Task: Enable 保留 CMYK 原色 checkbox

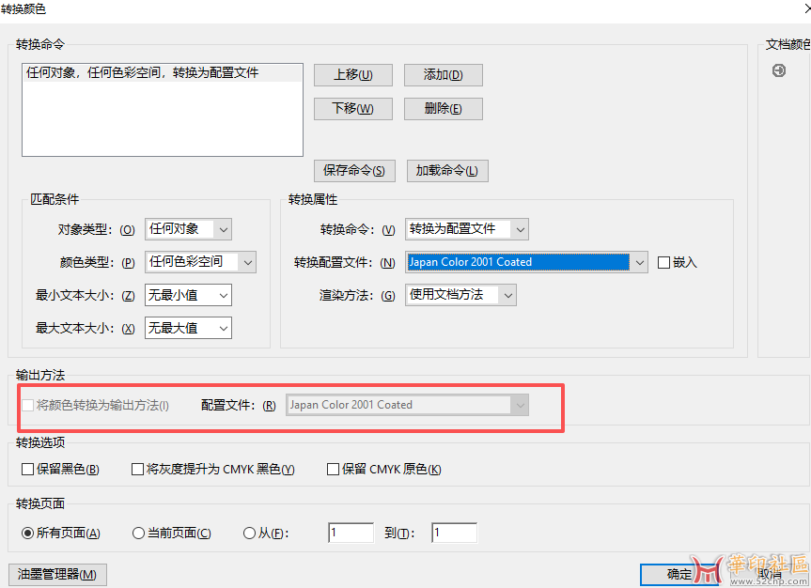Action: pos(333,470)
